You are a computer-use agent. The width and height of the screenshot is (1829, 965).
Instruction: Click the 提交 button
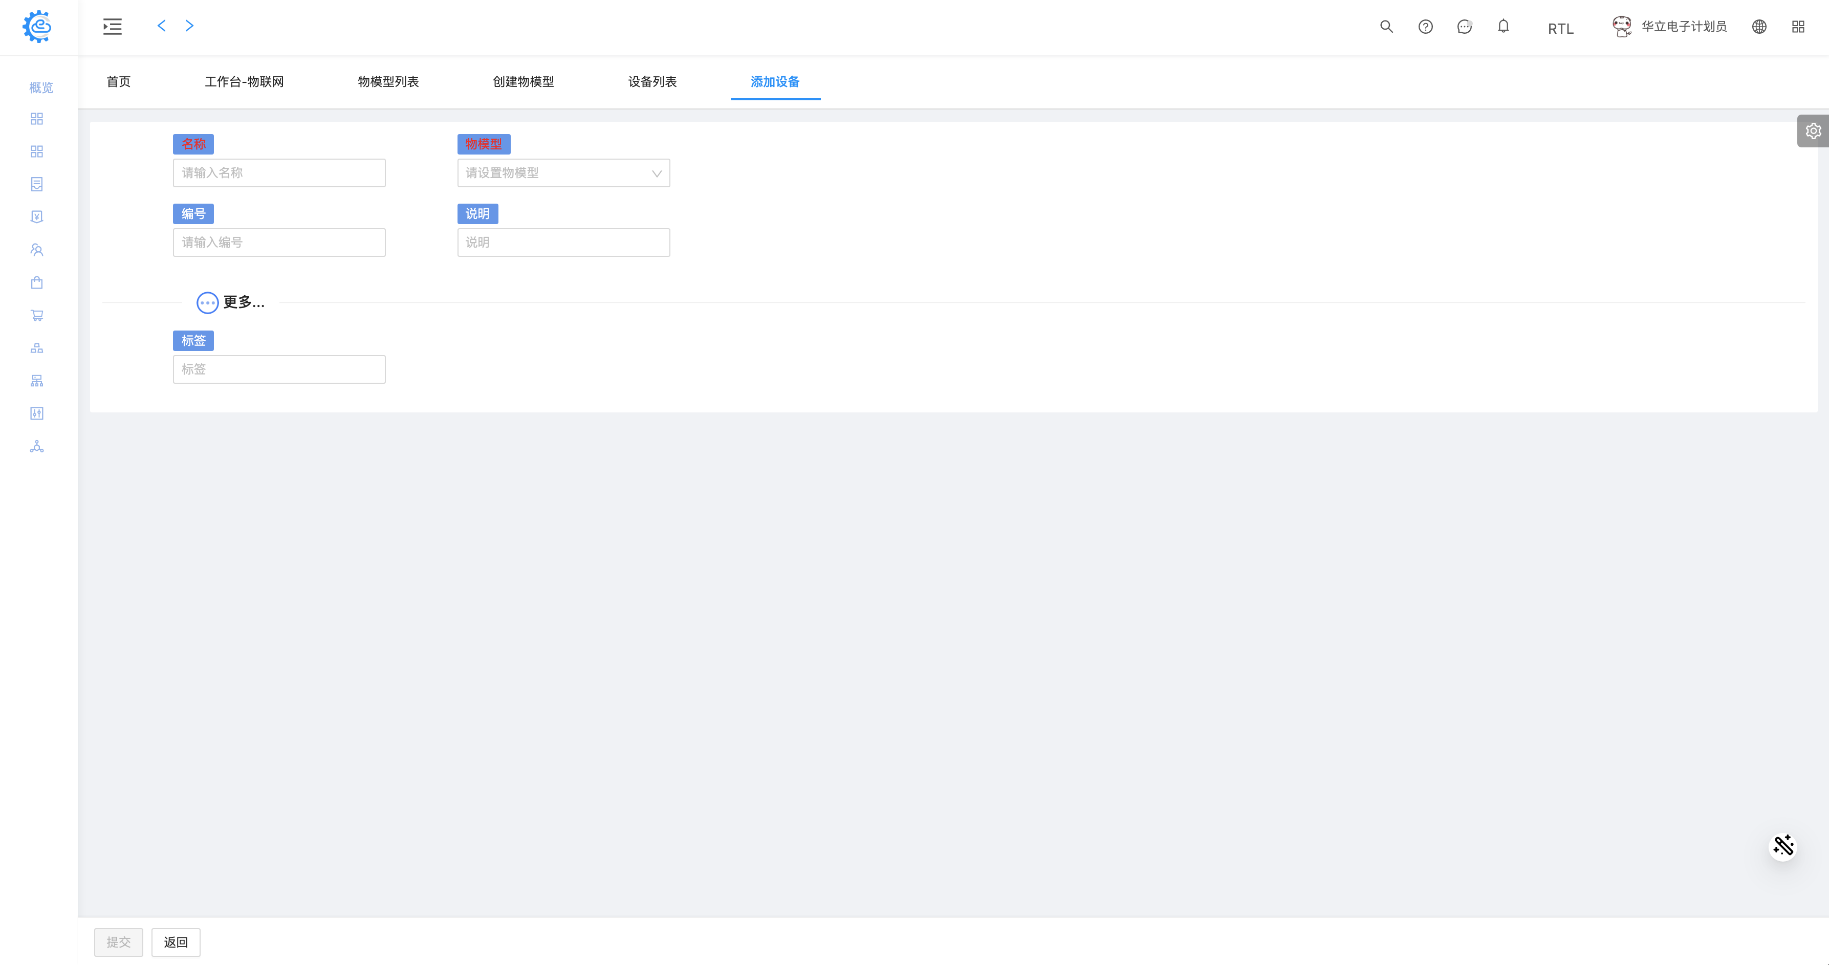pos(119,941)
